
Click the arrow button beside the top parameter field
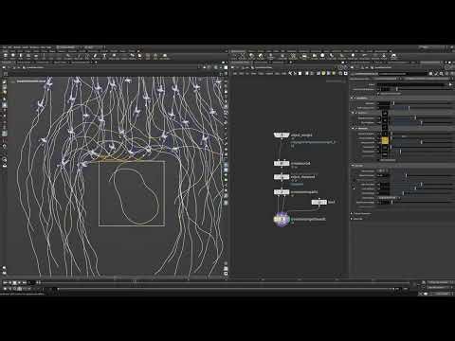click(x=450, y=84)
